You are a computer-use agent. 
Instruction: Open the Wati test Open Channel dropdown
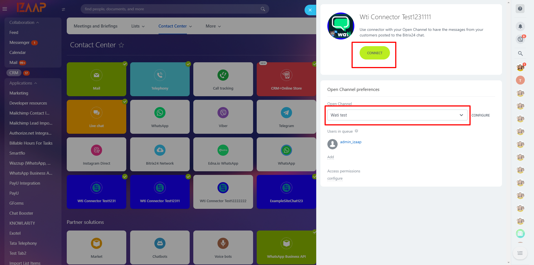tap(397, 115)
